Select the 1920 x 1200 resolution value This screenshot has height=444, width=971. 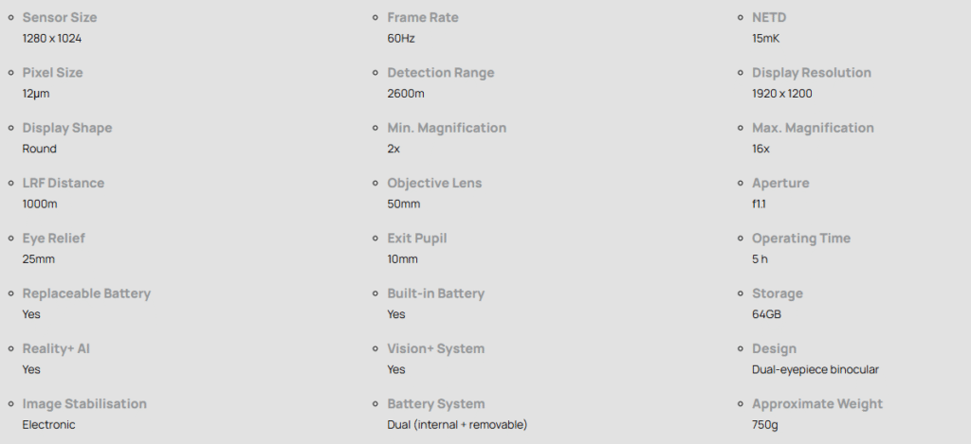tap(781, 94)
